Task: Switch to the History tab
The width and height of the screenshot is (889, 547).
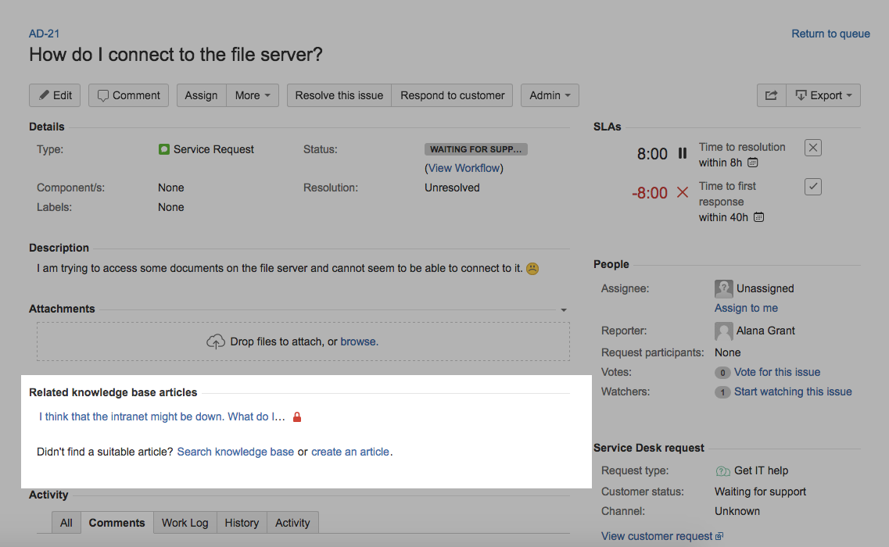Action: pyautogui.click(x=242, y=523)
